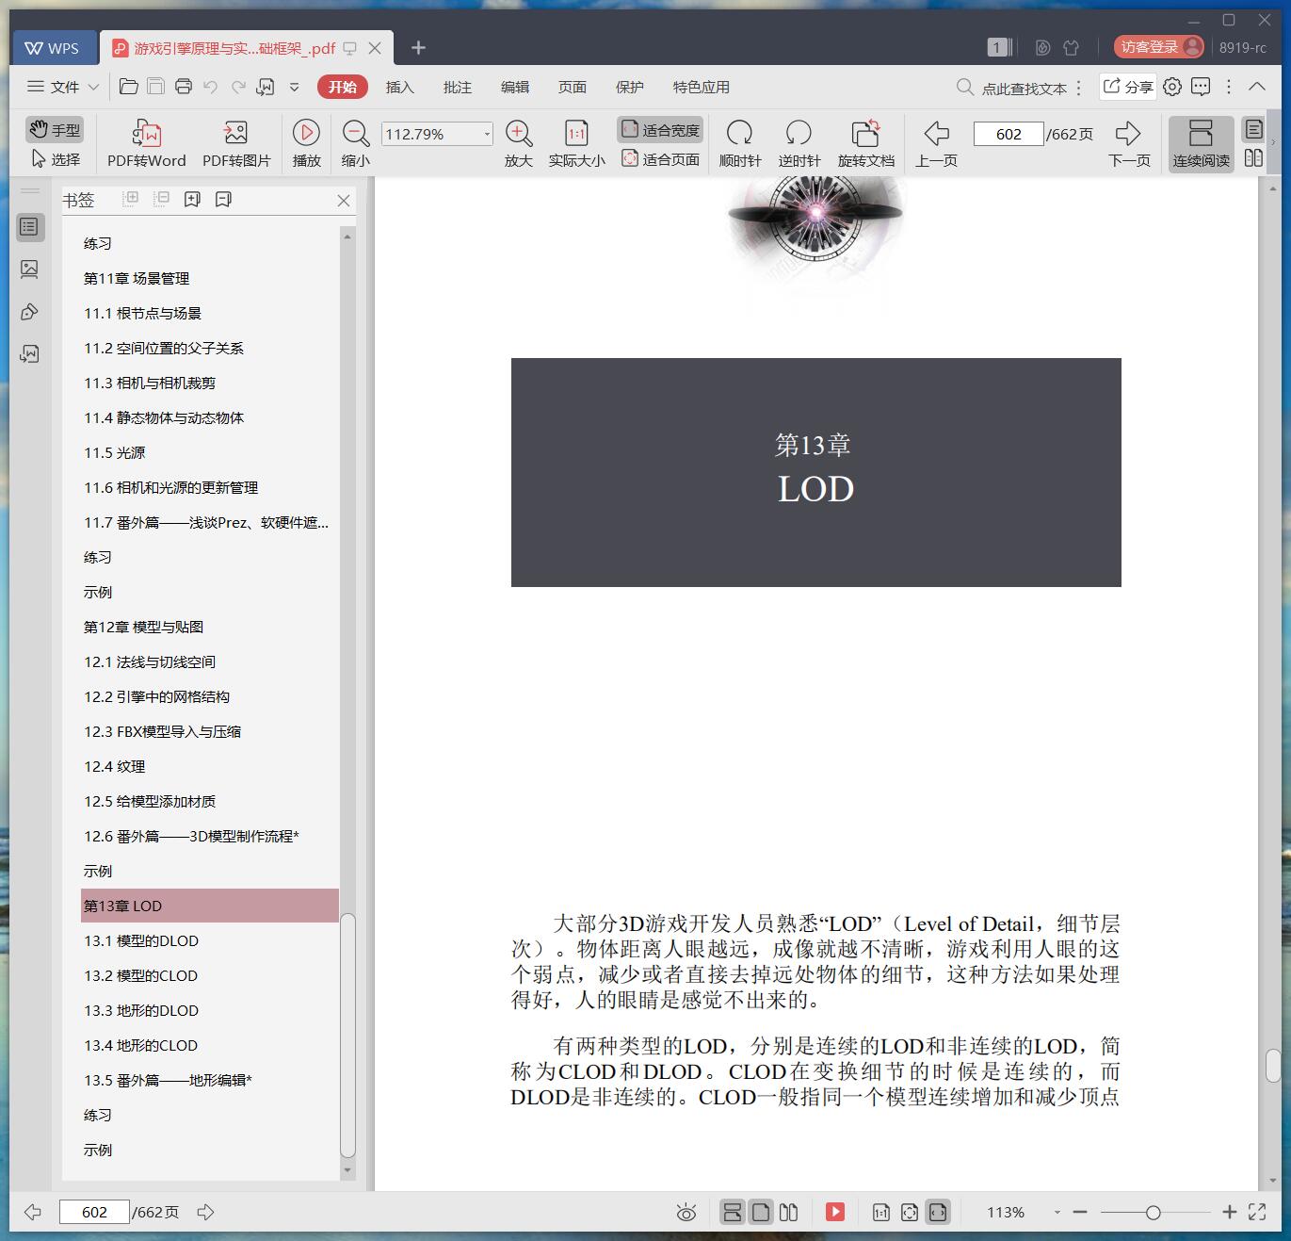The height and width of the screenshot is (1241, 1291).
Task: Open bookmarks sidebar panel icon
Action: [x=30, y=226]
